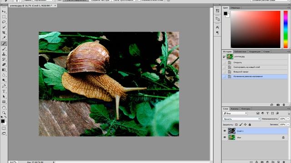
Task: Toggle lock image pixels brush icon
Action: tap(241, 125)
